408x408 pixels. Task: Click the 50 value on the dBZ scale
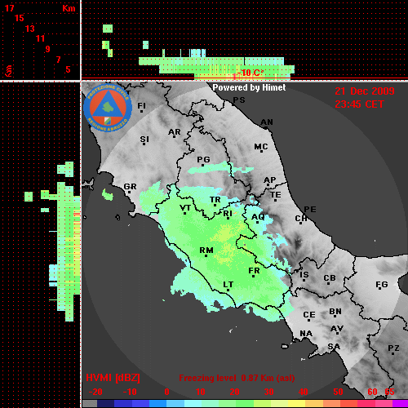click(x=338, y=392)
